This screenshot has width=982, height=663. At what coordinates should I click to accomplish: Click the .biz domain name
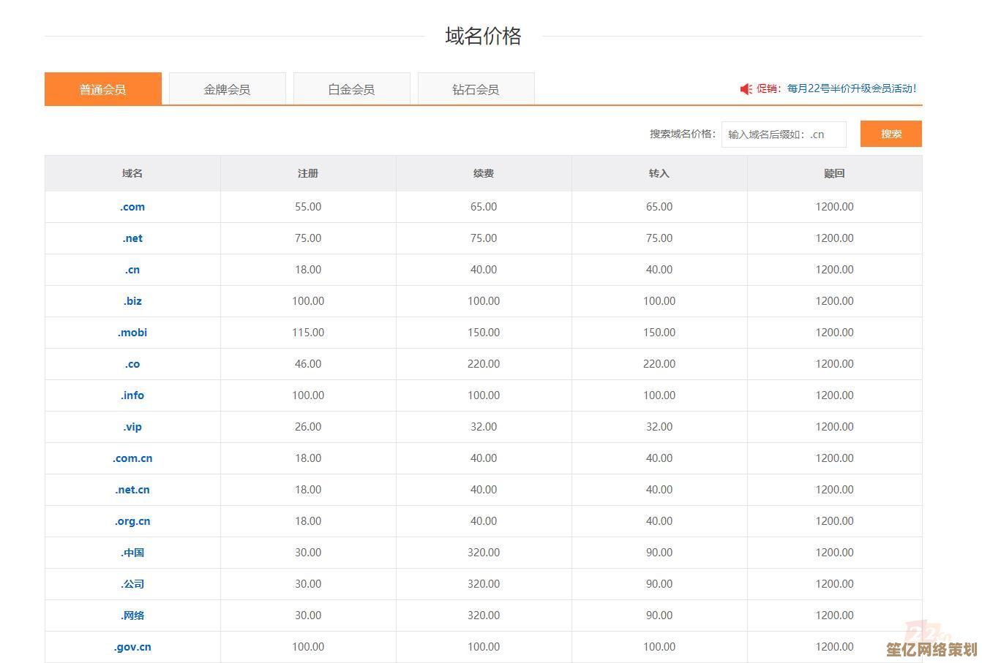132,301
